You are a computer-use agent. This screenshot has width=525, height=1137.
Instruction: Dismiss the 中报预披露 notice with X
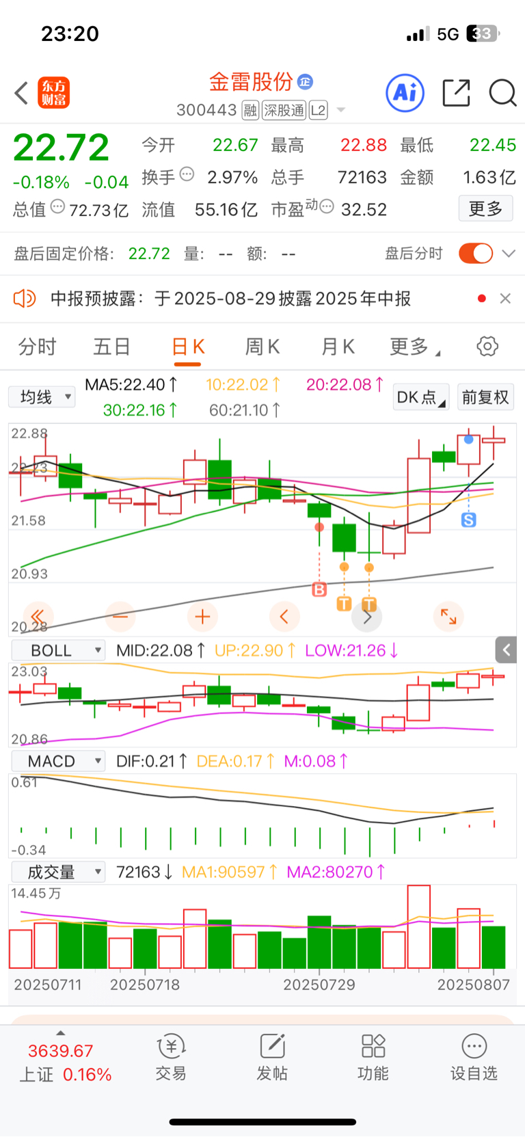(505, 298)
